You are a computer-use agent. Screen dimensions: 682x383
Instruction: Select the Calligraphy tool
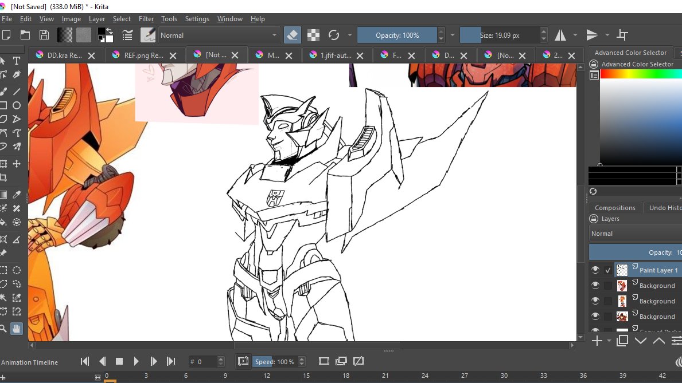coord(17,74)
